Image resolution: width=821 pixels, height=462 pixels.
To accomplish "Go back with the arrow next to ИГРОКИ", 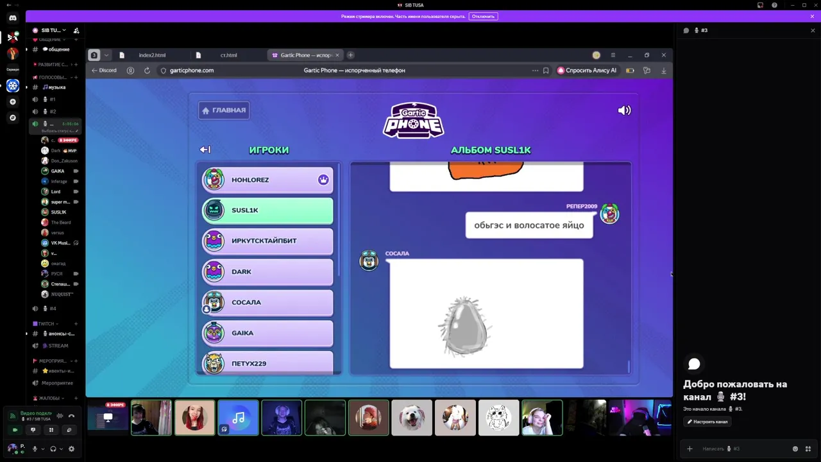I will click(x=205, y=150).
